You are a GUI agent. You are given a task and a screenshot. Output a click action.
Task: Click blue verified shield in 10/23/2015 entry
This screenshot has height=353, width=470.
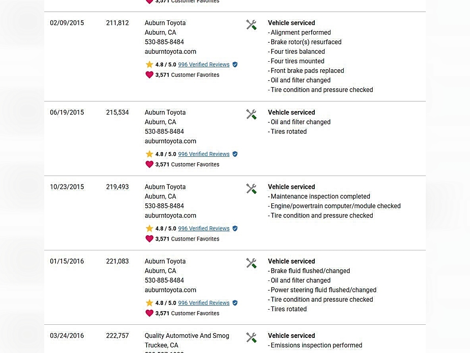coord(235,229)
